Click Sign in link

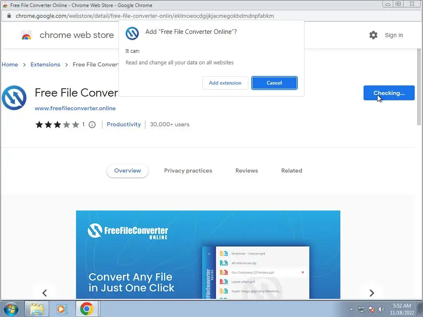click(394, 35)
